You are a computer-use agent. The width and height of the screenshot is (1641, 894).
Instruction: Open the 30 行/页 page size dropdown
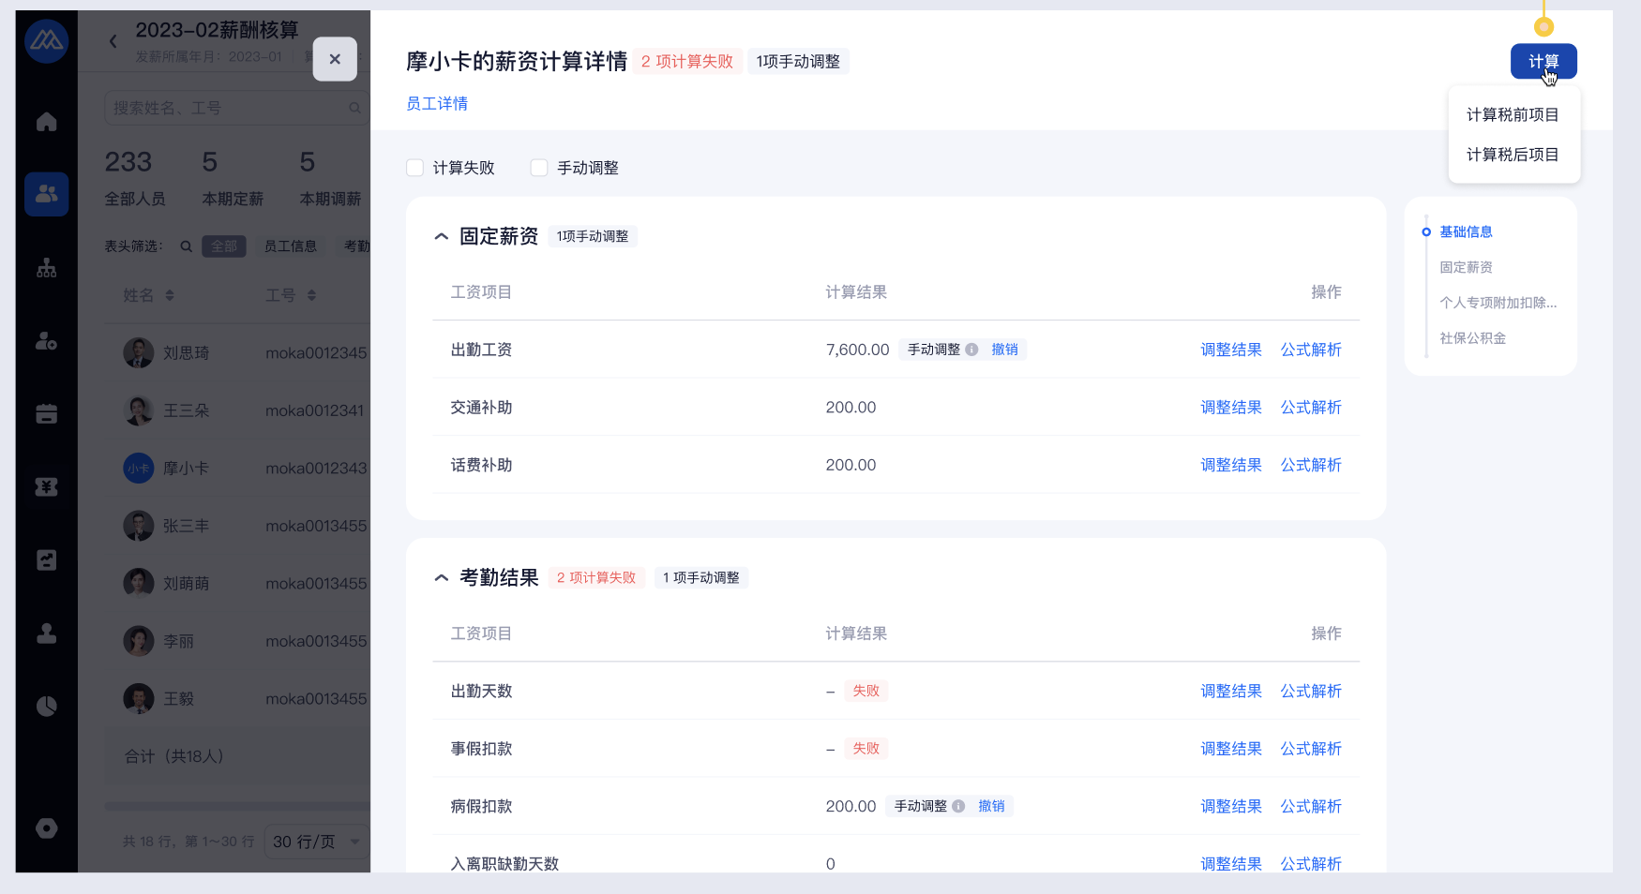pos(316,842)
